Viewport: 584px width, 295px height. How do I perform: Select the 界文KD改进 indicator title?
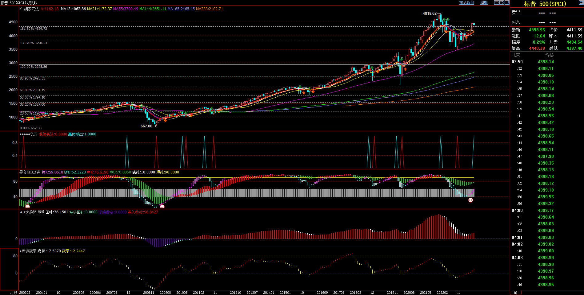pyautogui.click(x=30, y=172)
